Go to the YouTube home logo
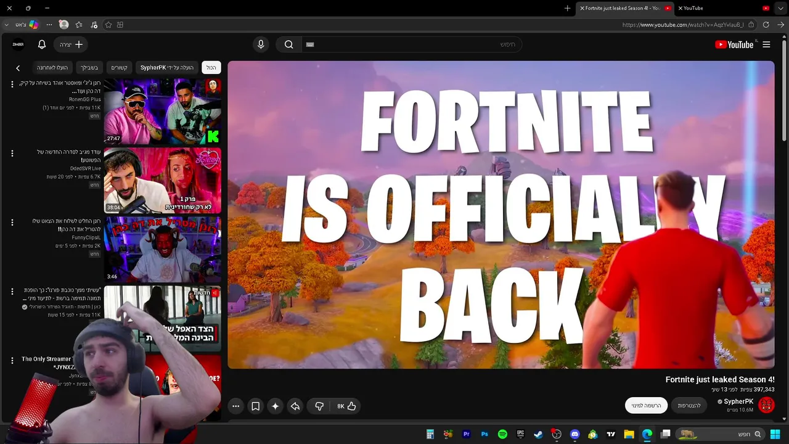Image resolution: width=789 pixels, height=444 pixels. click(734, 44)
